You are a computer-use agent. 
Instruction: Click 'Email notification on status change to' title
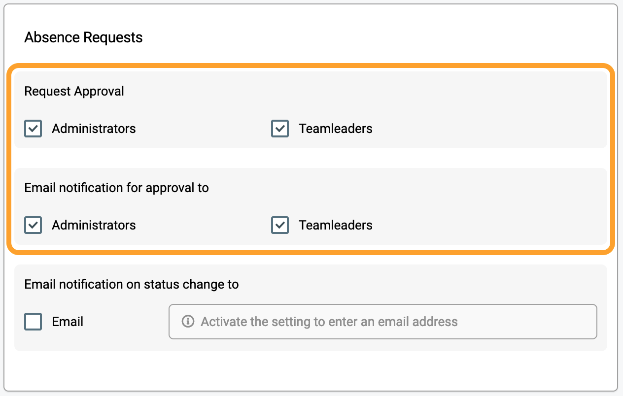132,284
